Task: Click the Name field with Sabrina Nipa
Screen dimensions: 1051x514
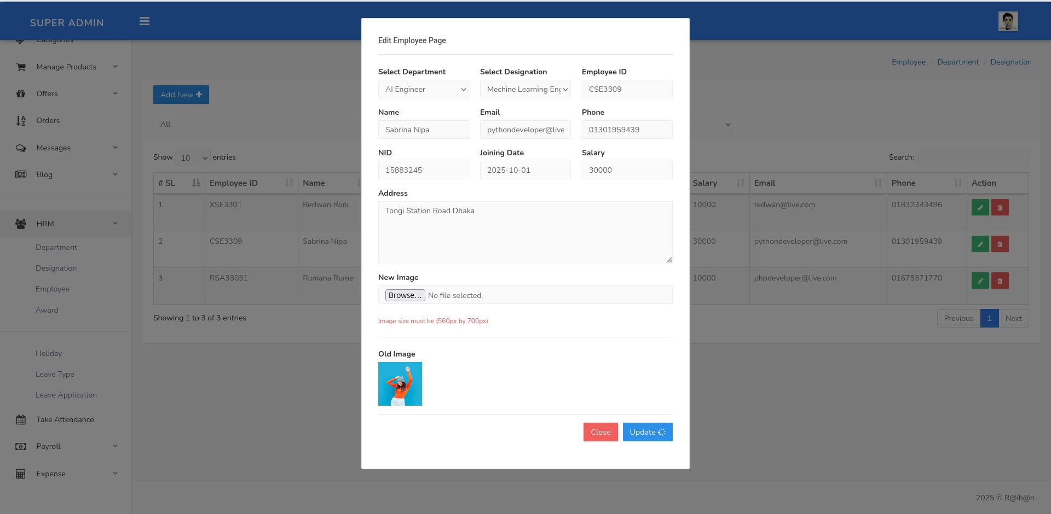Action: click(x=424, y=130)
